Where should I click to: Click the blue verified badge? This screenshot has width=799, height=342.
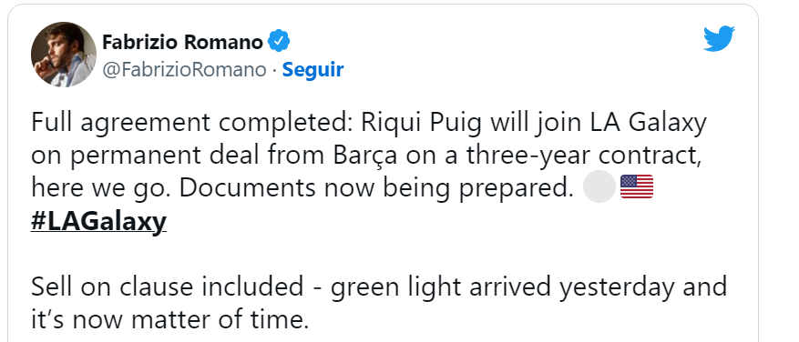click(279, 42)
